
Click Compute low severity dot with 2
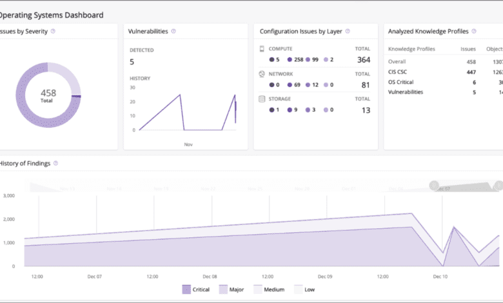click(x=326, y=60)
